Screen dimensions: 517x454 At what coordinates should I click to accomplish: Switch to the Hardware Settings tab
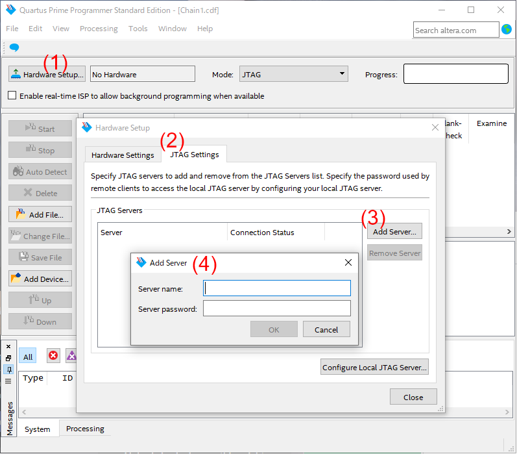[x=123, y=155]
